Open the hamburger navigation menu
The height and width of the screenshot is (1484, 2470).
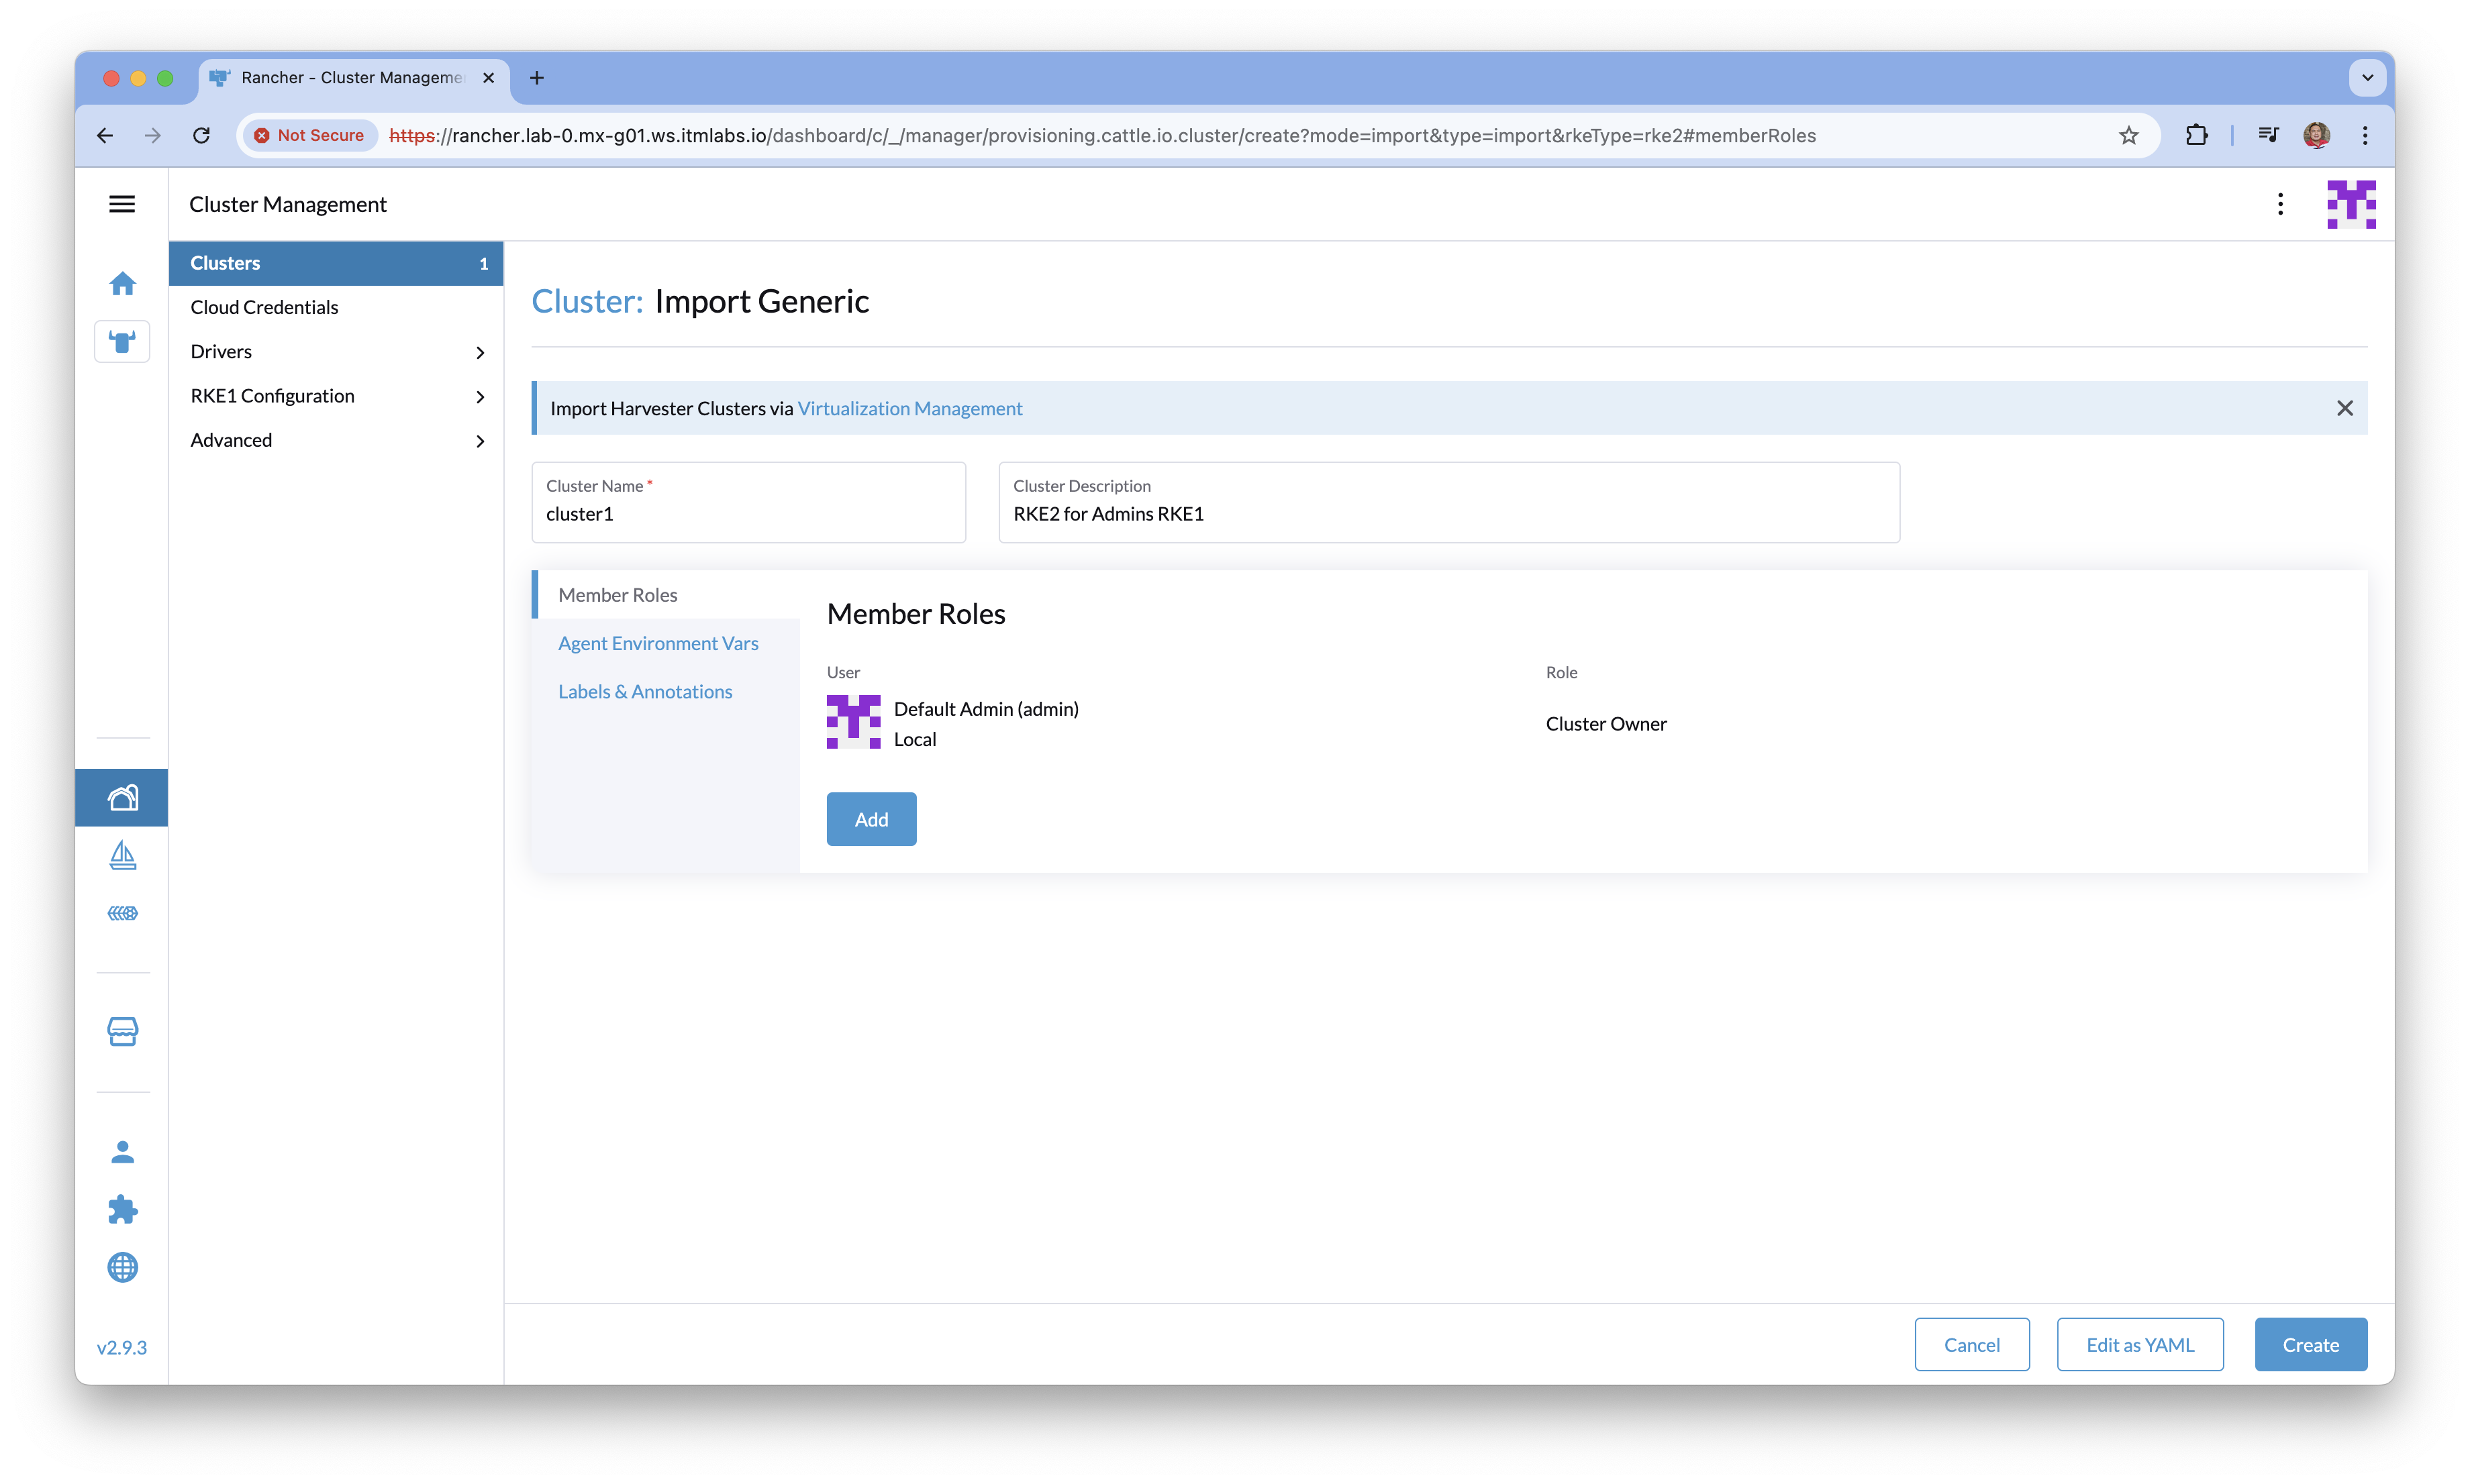(x=122, y=204)
